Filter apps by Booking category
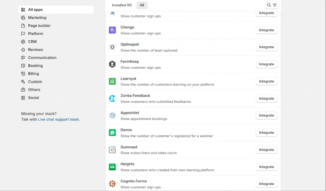The image size is (326, 191). (35, 66)
